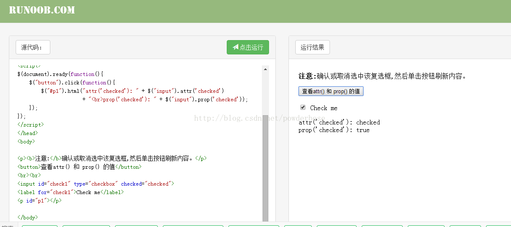
Task: Click the $(document).ready(function(){ code line
Action: [60, 74]
